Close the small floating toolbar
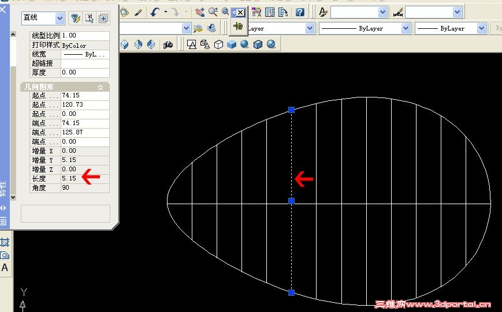The image size is (502, 312). pos(241,13)
